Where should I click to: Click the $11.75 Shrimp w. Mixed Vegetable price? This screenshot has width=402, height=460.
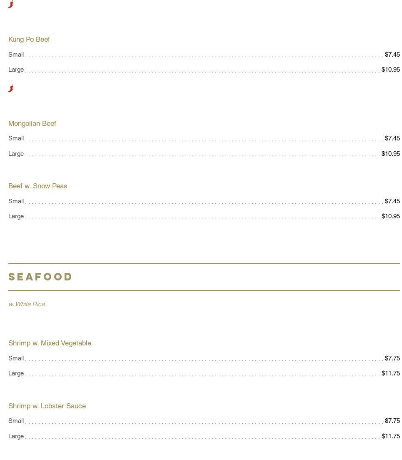[x=390, y=373]
